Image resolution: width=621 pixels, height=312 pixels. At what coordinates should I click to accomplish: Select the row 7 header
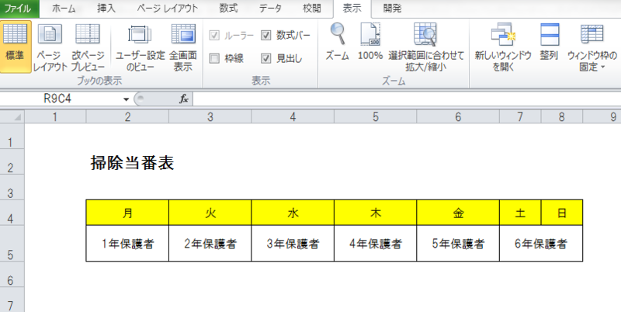[12, 300]
